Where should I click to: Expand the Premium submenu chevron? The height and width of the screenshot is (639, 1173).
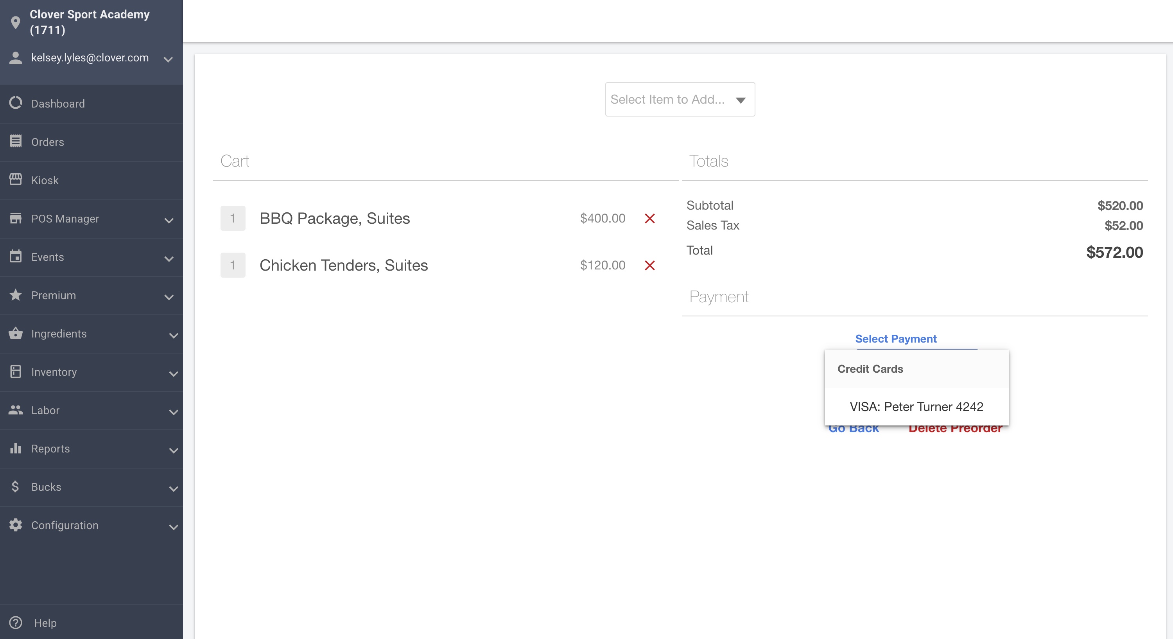click(169, 297)
